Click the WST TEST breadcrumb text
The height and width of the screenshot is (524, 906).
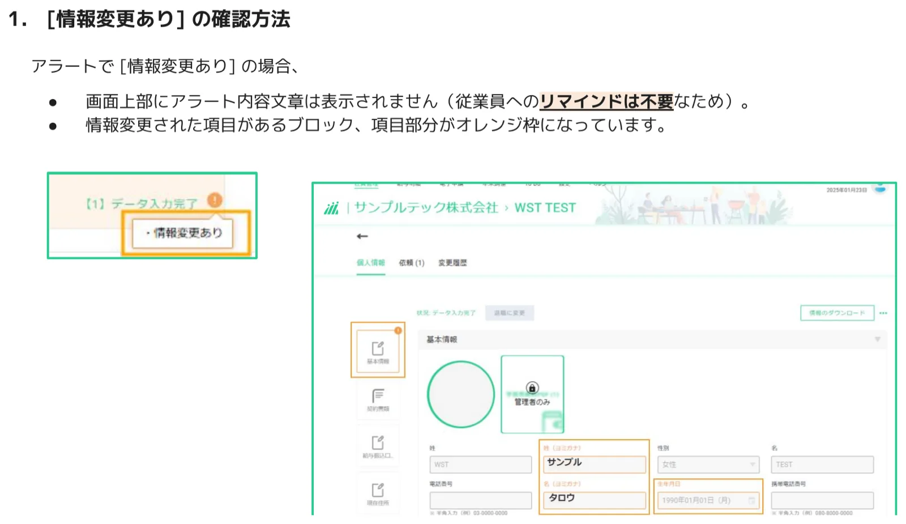tap(545, 208)
